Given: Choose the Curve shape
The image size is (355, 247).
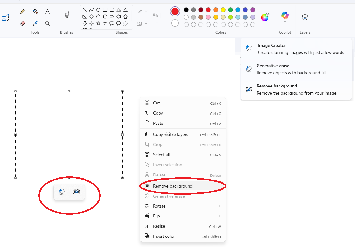Looking at the screenshot, I should pos(92,10).
